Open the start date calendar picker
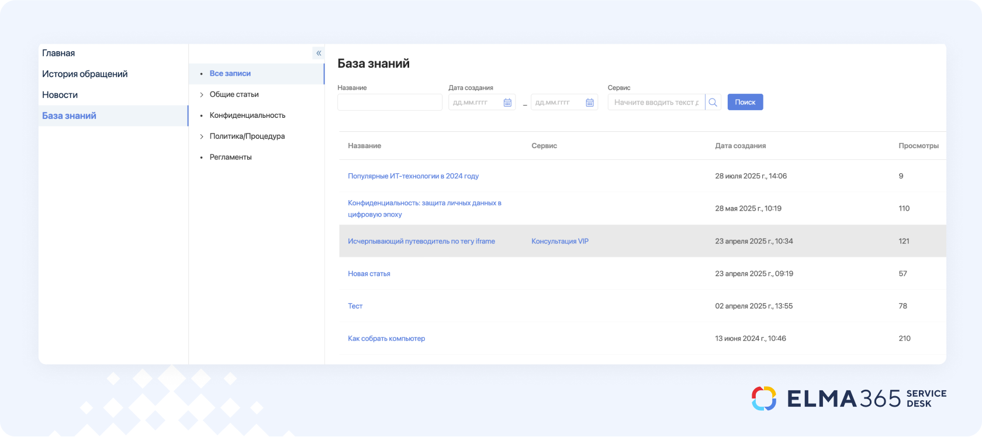This screenshot has height=437, width=982. point(507,103)
